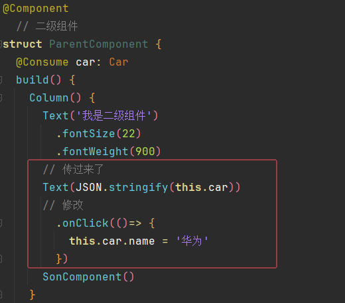Click the build method name
Screen dimensions: 345x303
pos(33,80)
